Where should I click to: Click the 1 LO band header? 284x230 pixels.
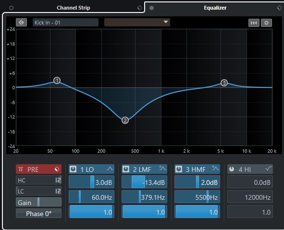(x=91, y=169)
